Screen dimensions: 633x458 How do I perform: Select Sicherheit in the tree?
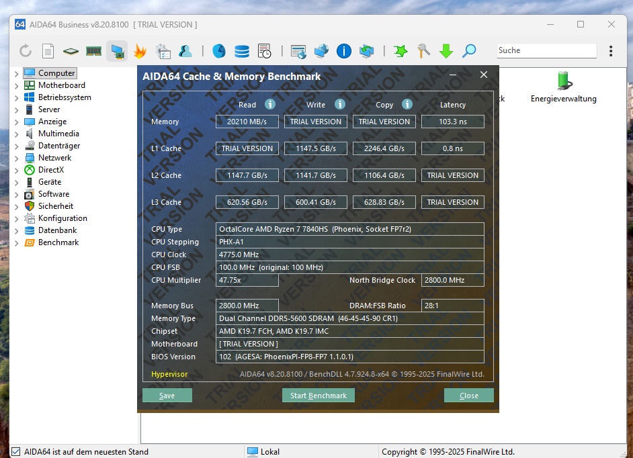pyautogui.click(x=56, y=206)
